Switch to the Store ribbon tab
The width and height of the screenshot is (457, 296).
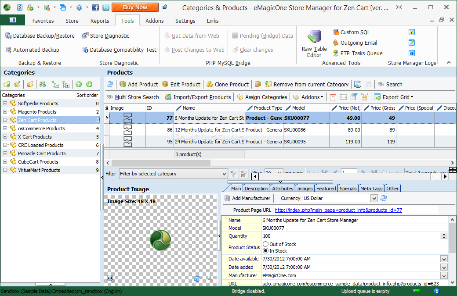click(x=72, y=21)
